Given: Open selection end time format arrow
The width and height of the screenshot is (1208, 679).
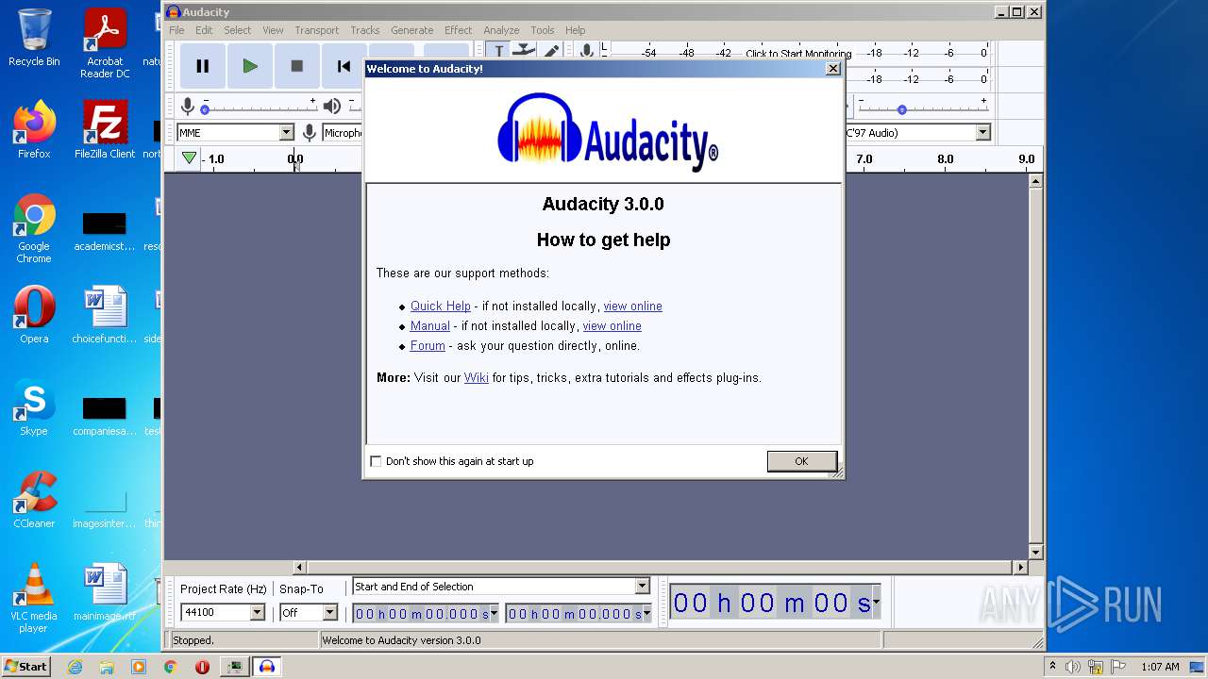Looking at the screenshot, I should coord(646,613).
